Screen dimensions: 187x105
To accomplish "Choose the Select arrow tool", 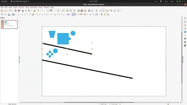I will [x=2, y=14].
